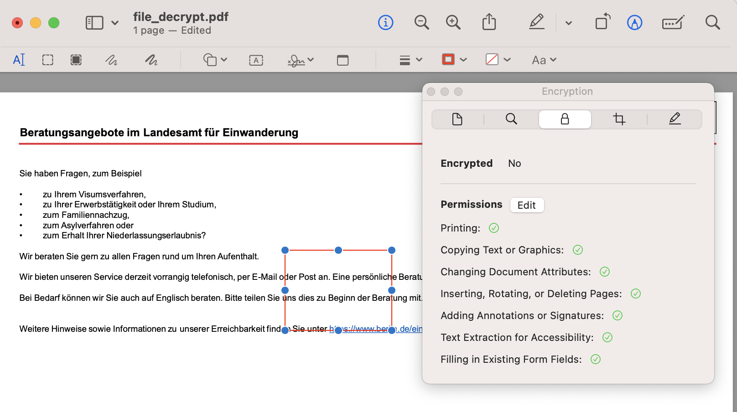Open the form filling toolbar

click(x=673, y=22)
